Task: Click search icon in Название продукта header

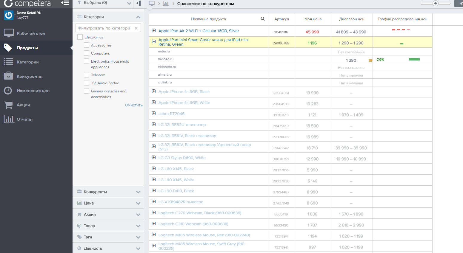Action: [x=263, y=19]
